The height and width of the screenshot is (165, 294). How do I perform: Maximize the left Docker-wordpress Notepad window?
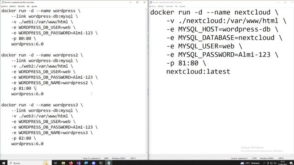click(137, 2)
